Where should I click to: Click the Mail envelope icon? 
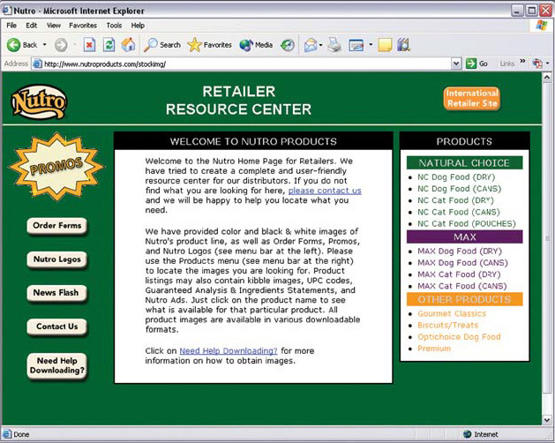[x=311, y=45]
